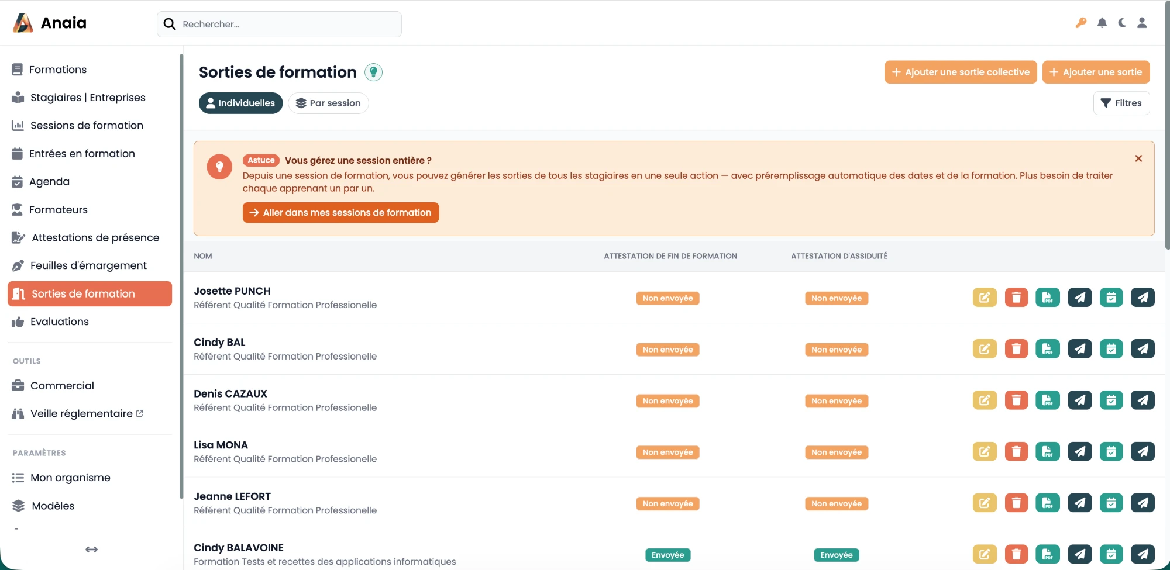
Task: Dismiss the Astuce banner with the X
Action: pyautogui.click(x=1138, y=158)
